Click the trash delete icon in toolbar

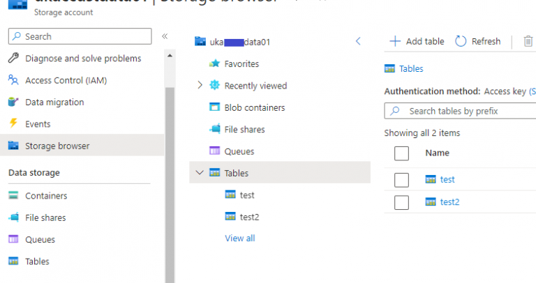pyautogui.click(x=528, y=41)
